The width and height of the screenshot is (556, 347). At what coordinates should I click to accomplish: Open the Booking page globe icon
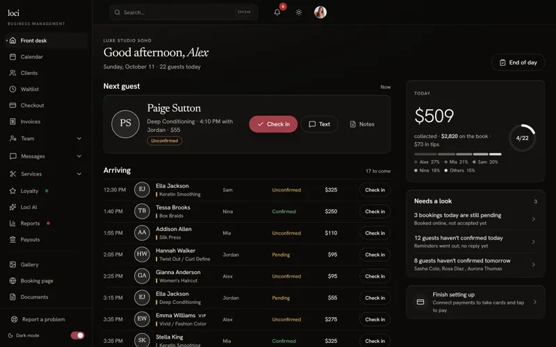(13, 281)
